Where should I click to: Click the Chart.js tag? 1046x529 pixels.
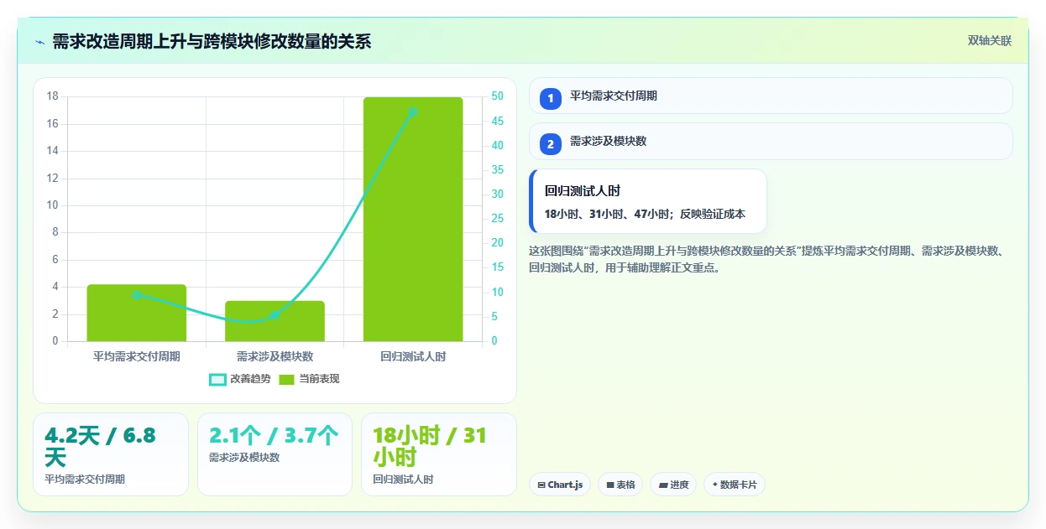pos(560,485)
